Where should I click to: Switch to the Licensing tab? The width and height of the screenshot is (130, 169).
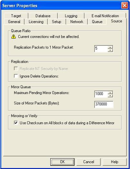(36, 22)
